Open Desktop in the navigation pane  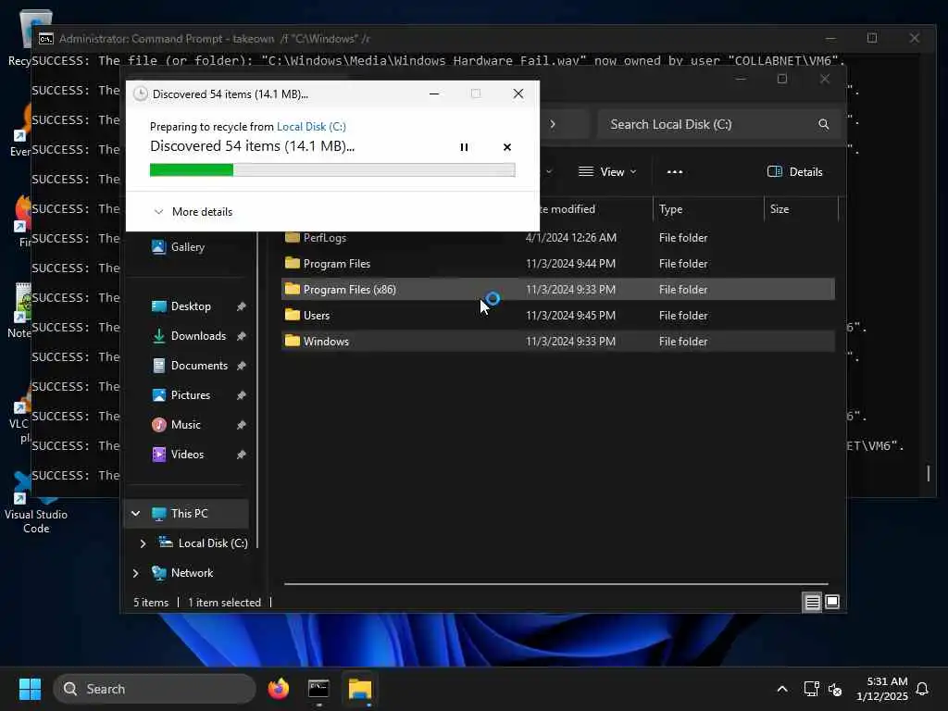191,306
